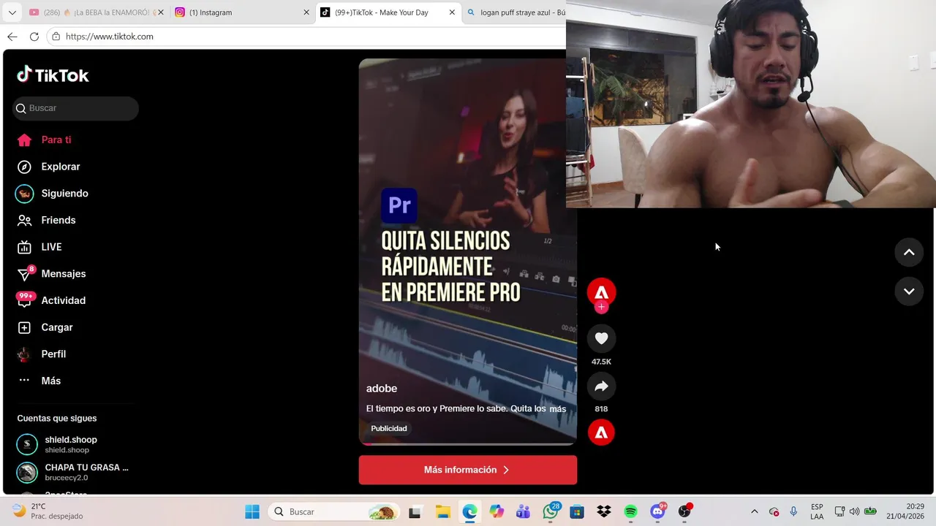This screenshot has height=526, width=936.
Task: Open the shield.shoop followed account
Action: tap(72, 444)
